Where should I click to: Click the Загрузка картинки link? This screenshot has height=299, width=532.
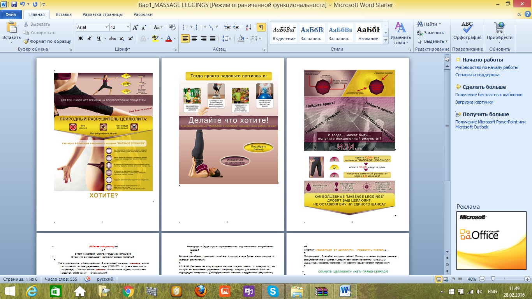(x=474, y=102)
